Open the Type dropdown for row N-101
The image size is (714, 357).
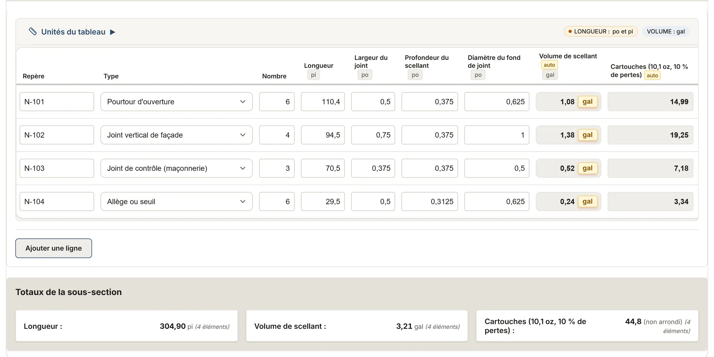pyautogui.click(x=176, y=102)
